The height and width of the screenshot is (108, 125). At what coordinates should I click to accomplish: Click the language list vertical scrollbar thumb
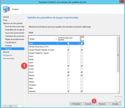(118, 55)
